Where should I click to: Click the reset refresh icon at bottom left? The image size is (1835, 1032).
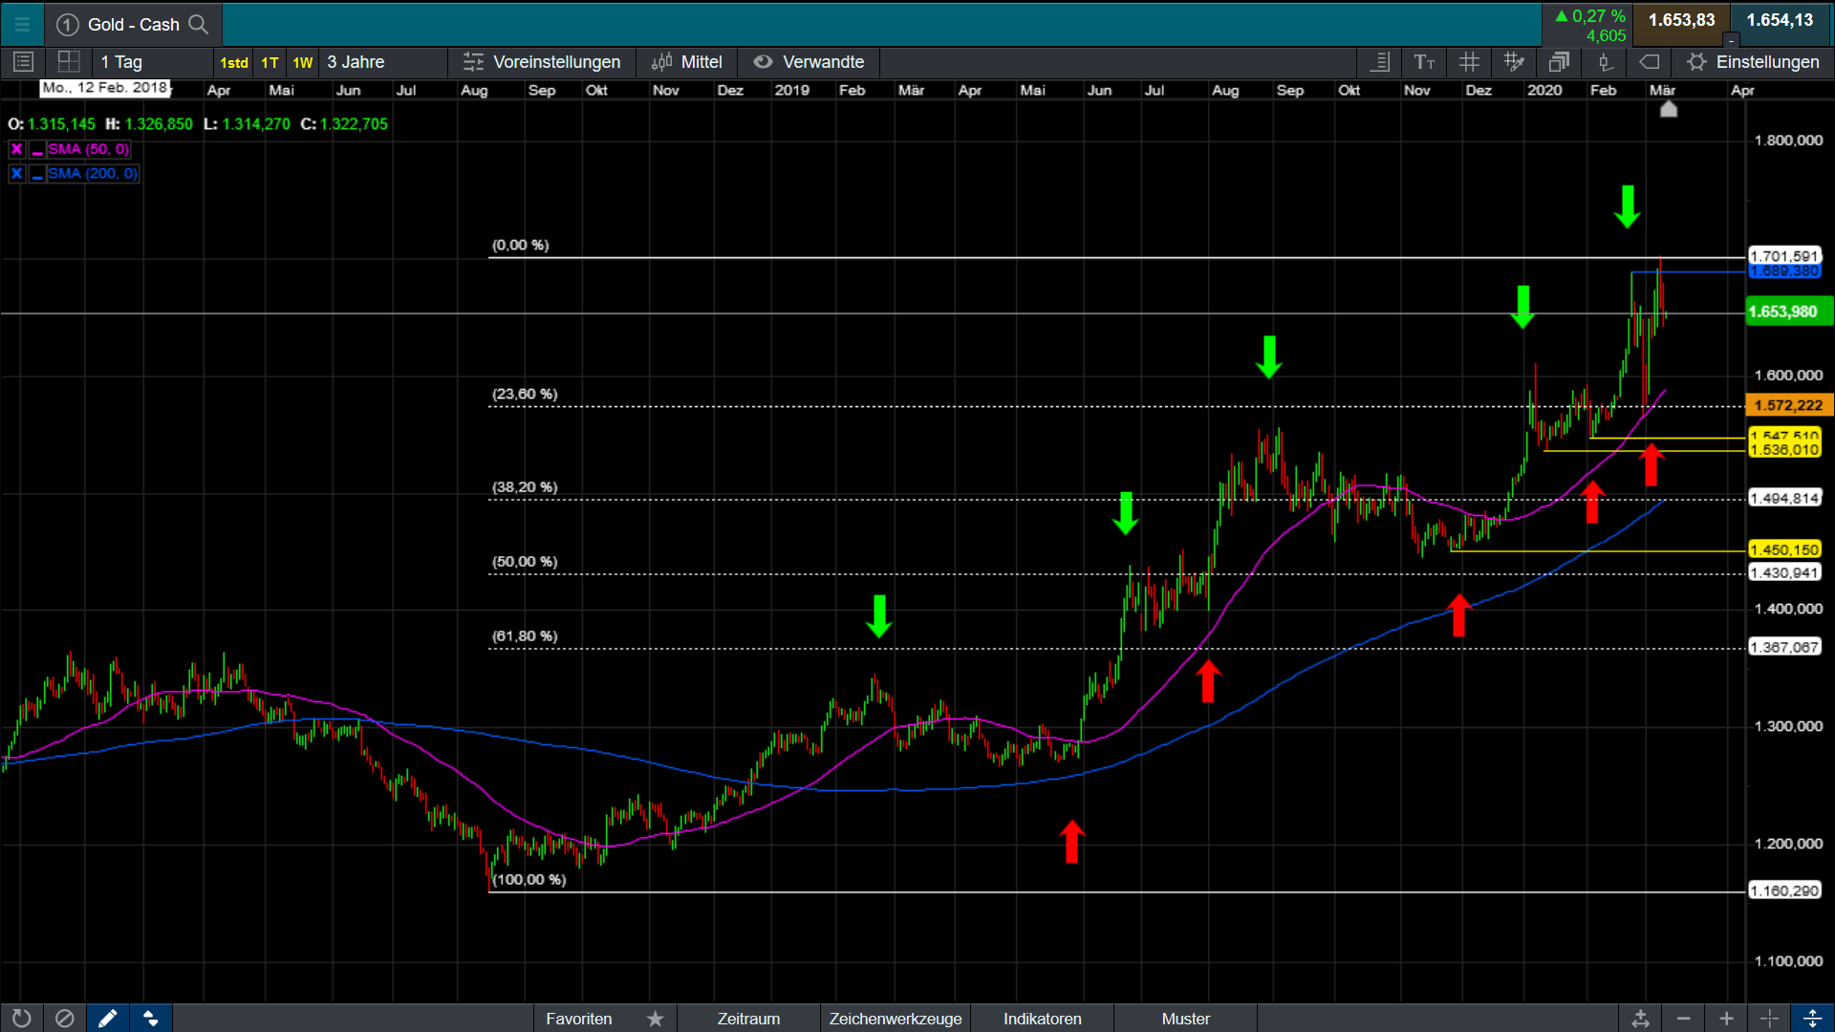coord(21,1019)
